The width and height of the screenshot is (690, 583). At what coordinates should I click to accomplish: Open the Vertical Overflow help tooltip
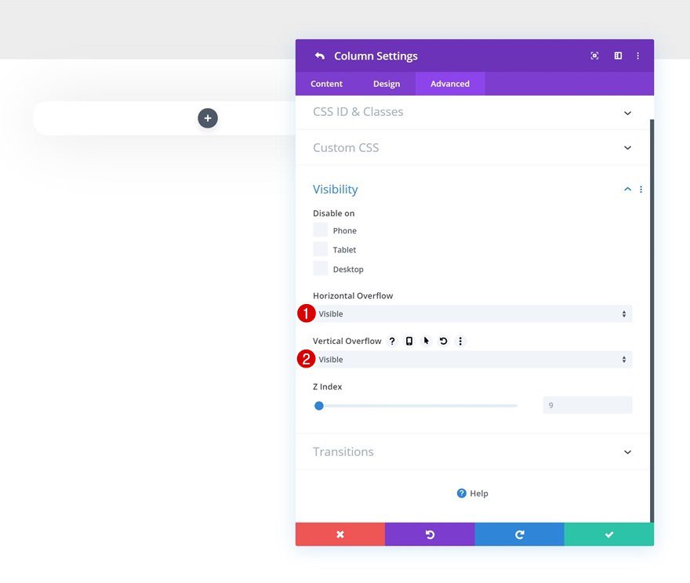click(x=392, y=341)
